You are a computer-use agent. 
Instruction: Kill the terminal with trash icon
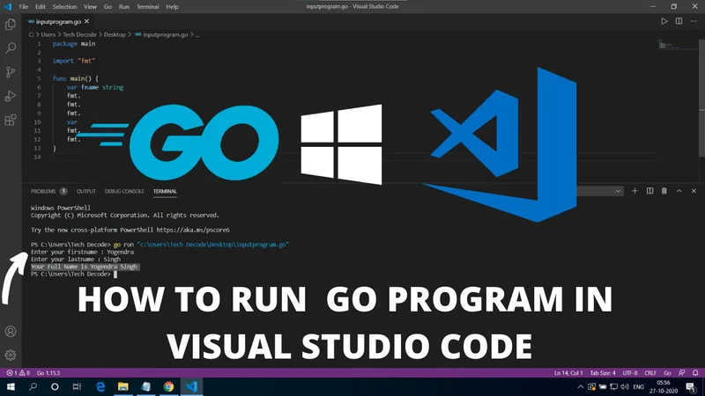(x=664, y=191)
